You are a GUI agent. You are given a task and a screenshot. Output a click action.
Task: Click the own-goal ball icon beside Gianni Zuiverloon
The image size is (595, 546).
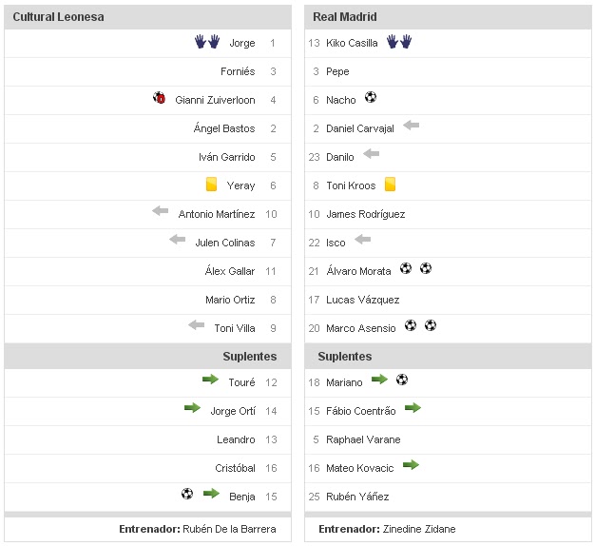[160, 98]
